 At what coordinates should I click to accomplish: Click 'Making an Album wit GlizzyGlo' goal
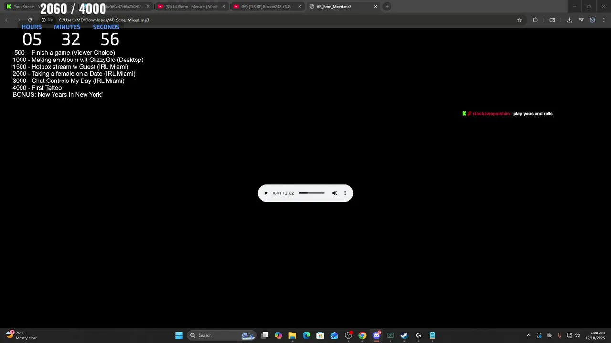pos(78,60)
